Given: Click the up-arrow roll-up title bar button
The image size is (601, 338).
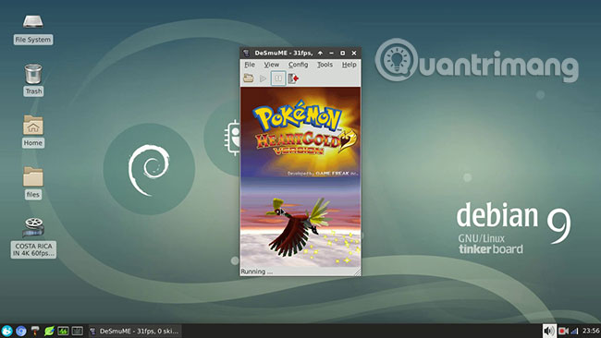Looking at the screenshot, I should 320,53.
